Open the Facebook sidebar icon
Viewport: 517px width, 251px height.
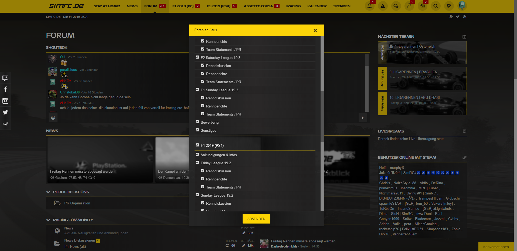pyautogui.click(x=5, y=89)
